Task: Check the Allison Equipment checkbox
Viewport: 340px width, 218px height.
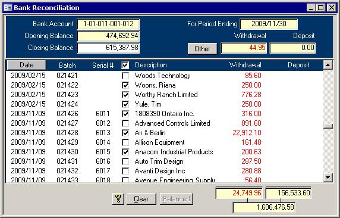Action: (x=125, y=142)
